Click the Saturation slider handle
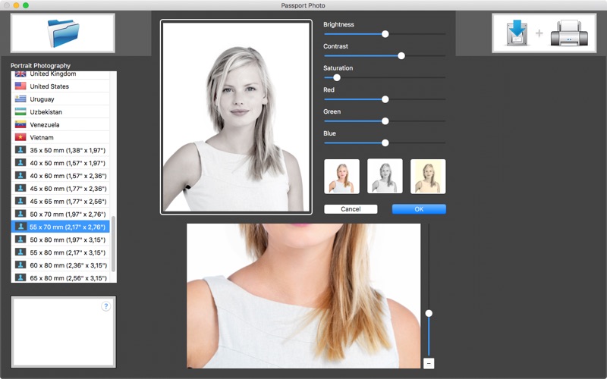 [x=337, y=77]
